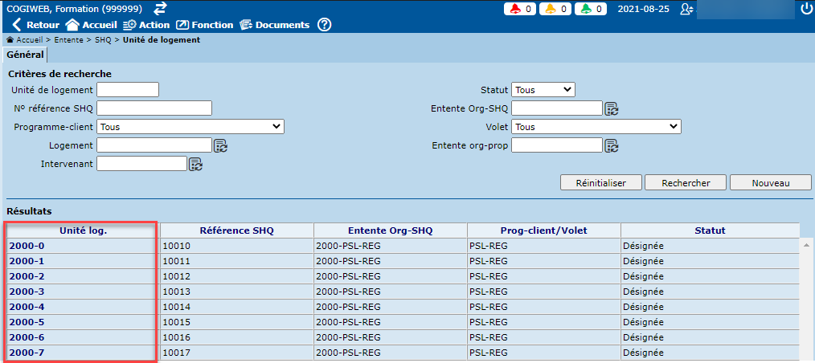Open lookup icon next to Logement field

(x=220, y=145)
